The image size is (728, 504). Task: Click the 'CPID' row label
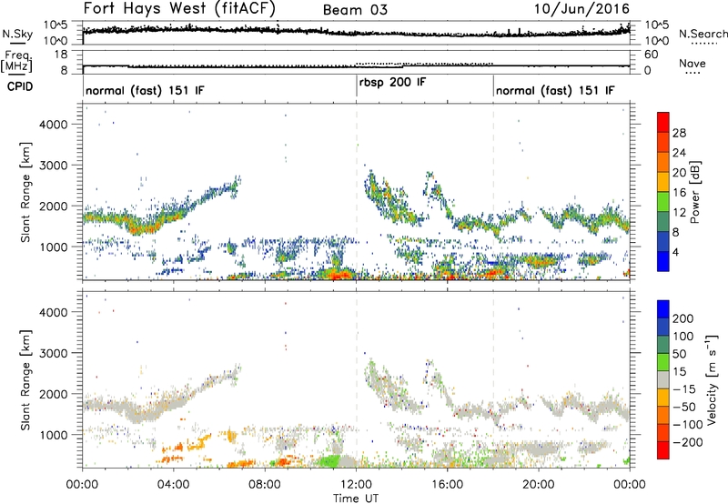(20, 86)
